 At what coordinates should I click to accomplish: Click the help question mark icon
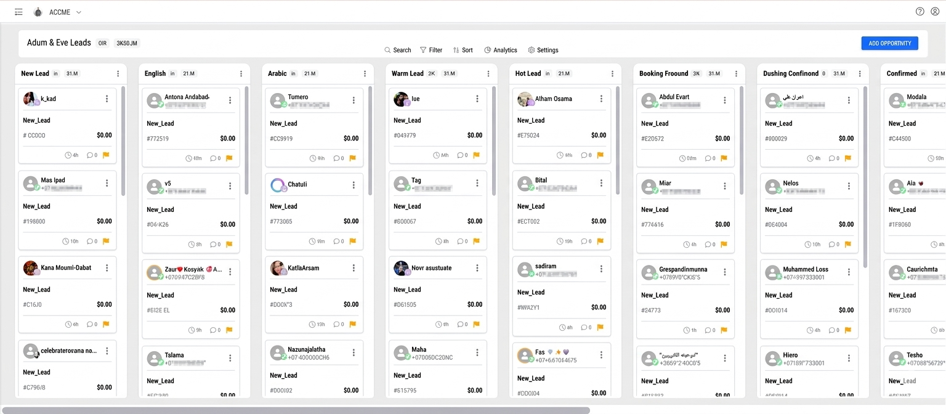pyautogui.click(x=920, y=11)
